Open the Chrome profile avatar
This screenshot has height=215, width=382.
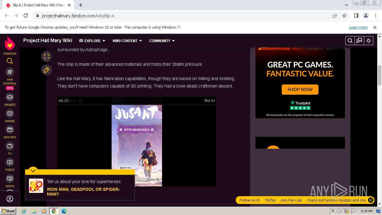point(366,16)
